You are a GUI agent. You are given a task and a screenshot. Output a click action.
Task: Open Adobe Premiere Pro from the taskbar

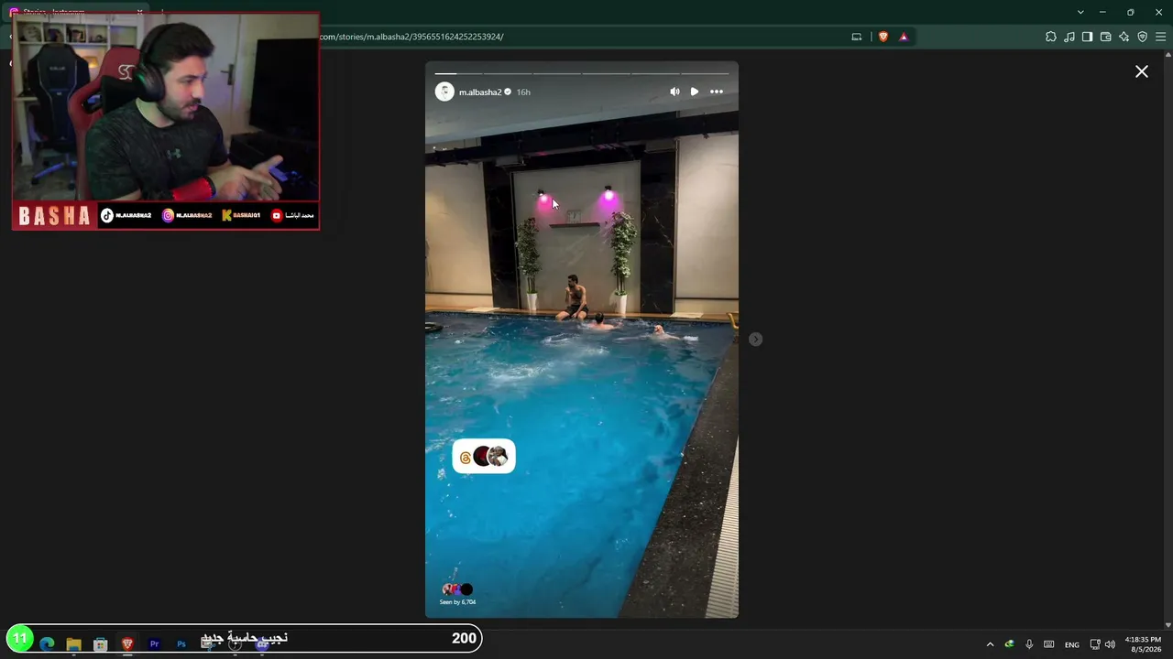coord(154,643)
